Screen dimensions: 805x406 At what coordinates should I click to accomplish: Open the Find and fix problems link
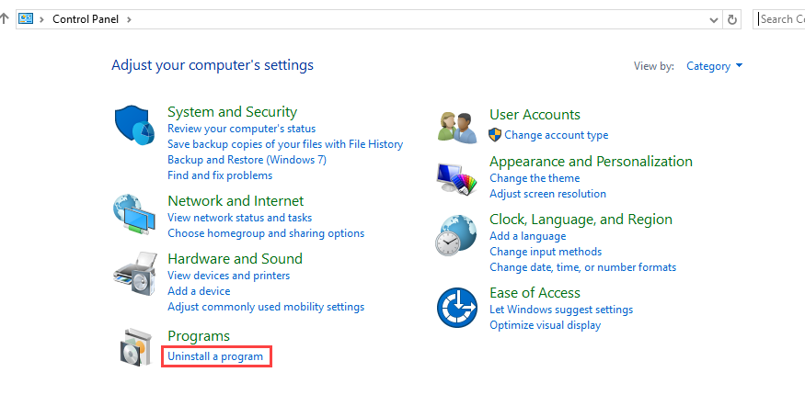click(x=220, y=175)
